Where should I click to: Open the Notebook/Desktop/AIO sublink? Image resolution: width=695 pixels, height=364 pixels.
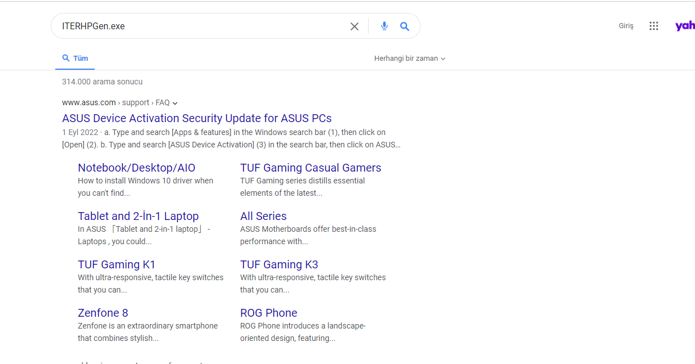(136, 168)
